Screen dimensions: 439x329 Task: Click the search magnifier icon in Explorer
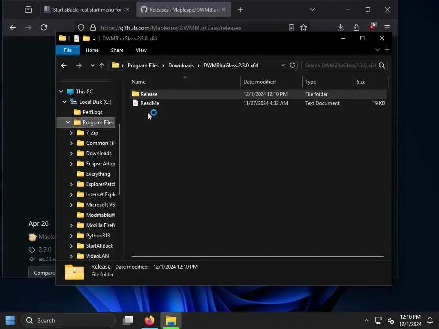382,66
